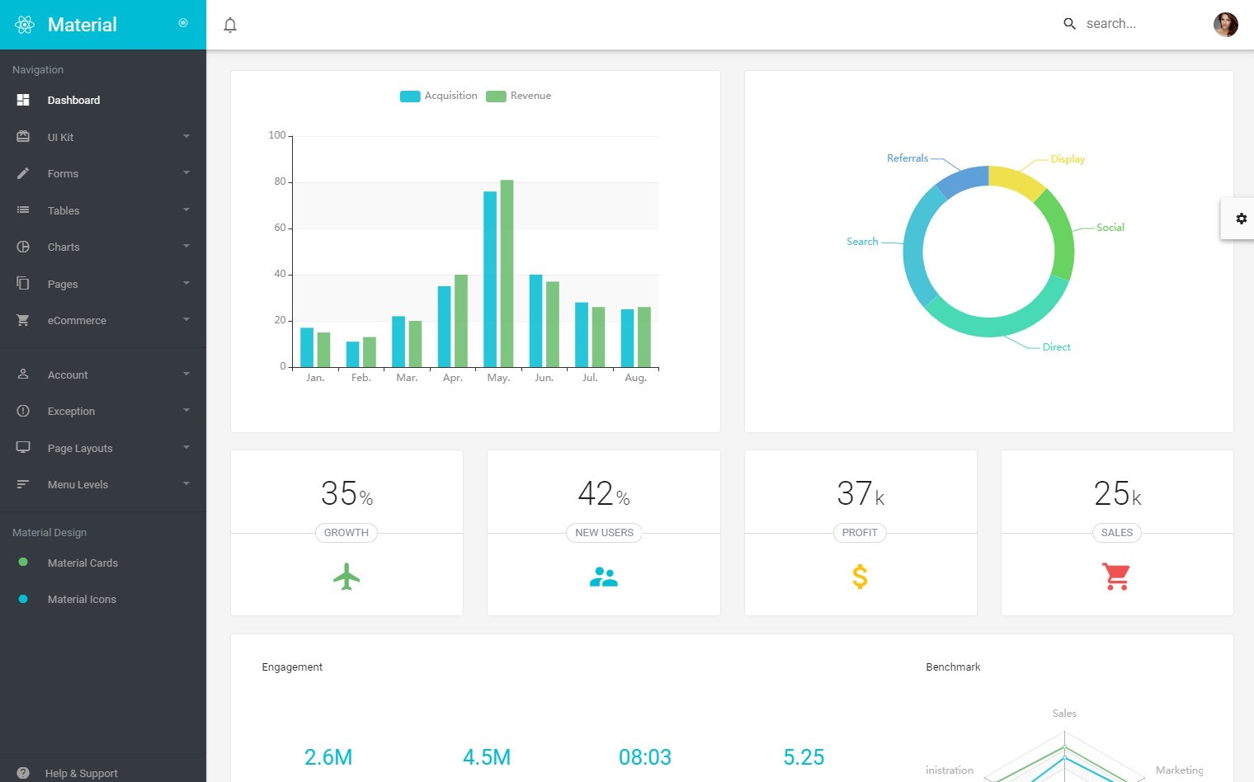1254x782 pixels.
Task: Toggle the Acquisition legend in bar chart
Action: 438,95
